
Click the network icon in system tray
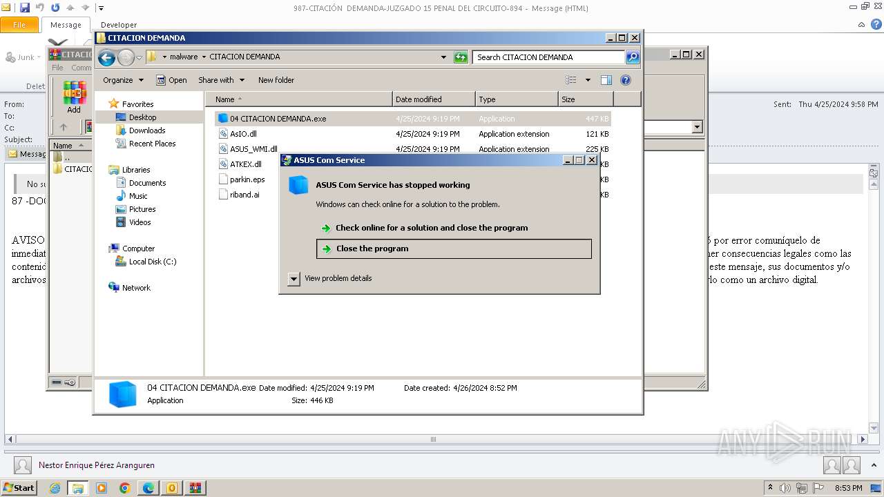(802, 488)
